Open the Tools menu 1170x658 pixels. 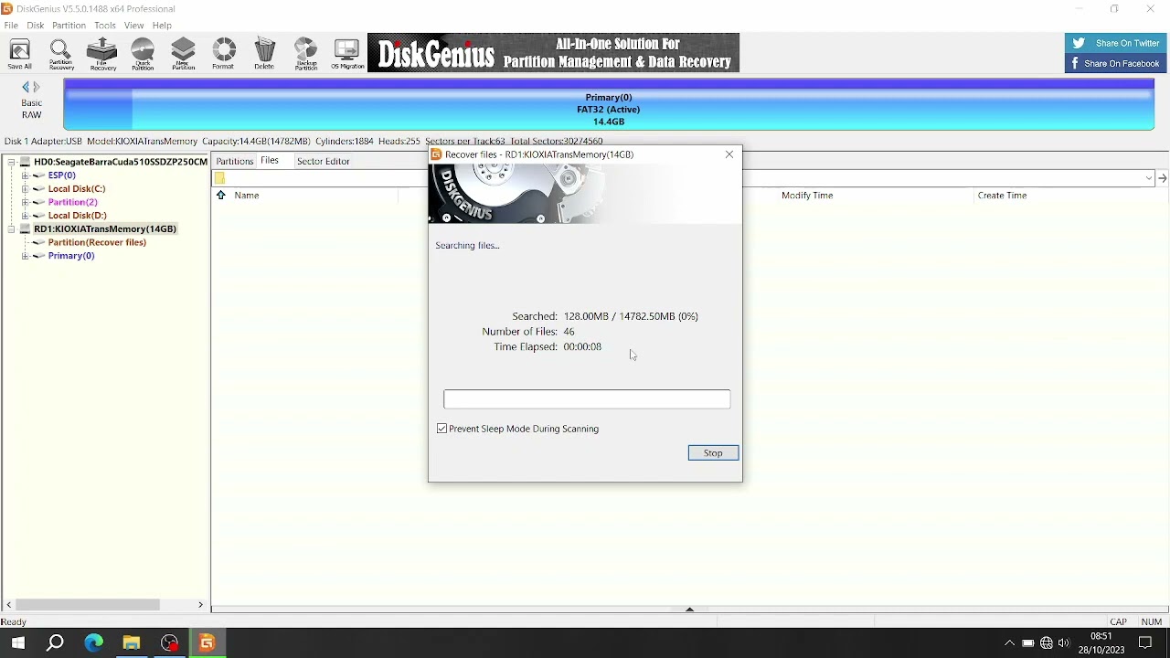click(105, 26)
